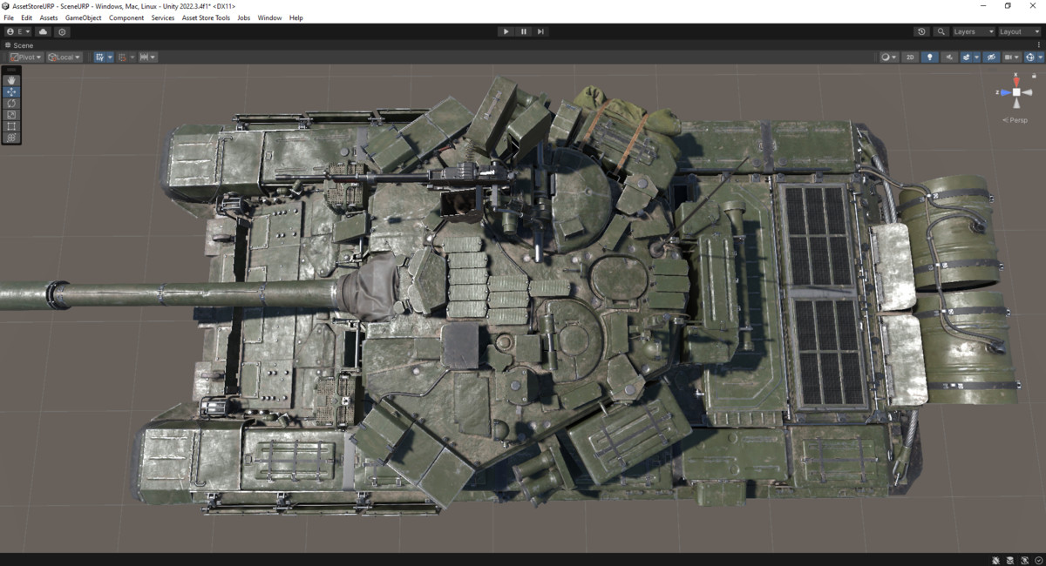Choose the combined Transform tool
The width and height of the screenshot is (1046, 566).
(x=11, y=138)
